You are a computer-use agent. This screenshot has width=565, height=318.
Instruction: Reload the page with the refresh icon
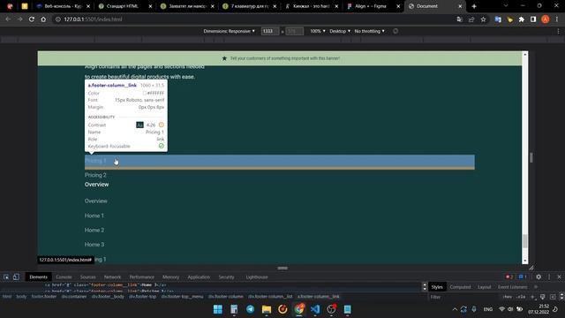pos(32,19)
